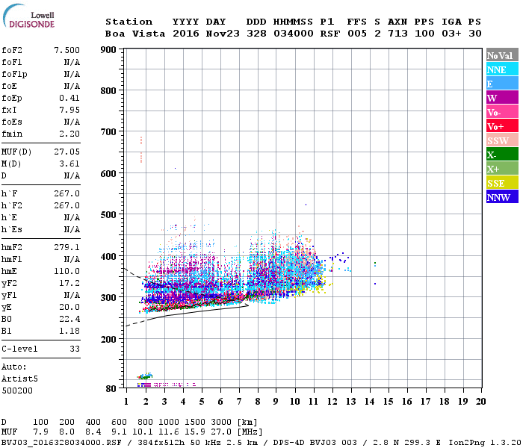Click the MUF(D) value 27.05
The height and width of the screenshot is (448, 523).
coord(66,152)
